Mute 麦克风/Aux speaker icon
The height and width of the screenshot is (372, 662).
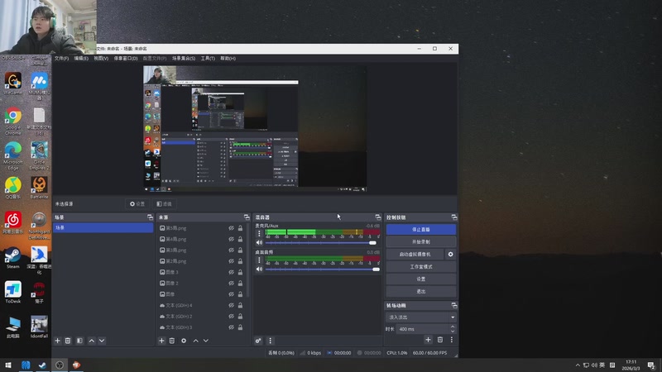(259, 242)
